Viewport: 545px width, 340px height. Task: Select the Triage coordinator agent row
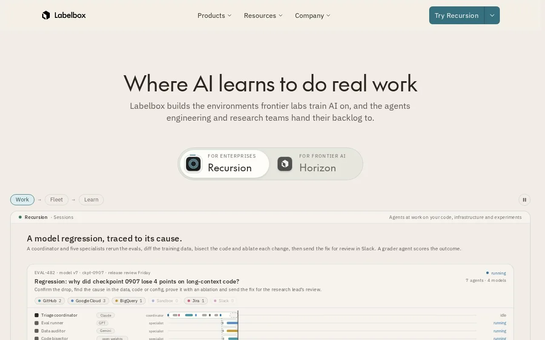point(270,315)
